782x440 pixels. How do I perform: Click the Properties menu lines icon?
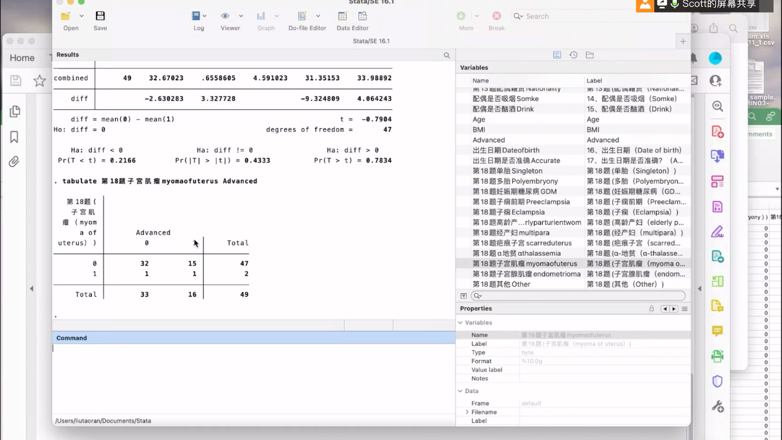click(x=685, y=309)
